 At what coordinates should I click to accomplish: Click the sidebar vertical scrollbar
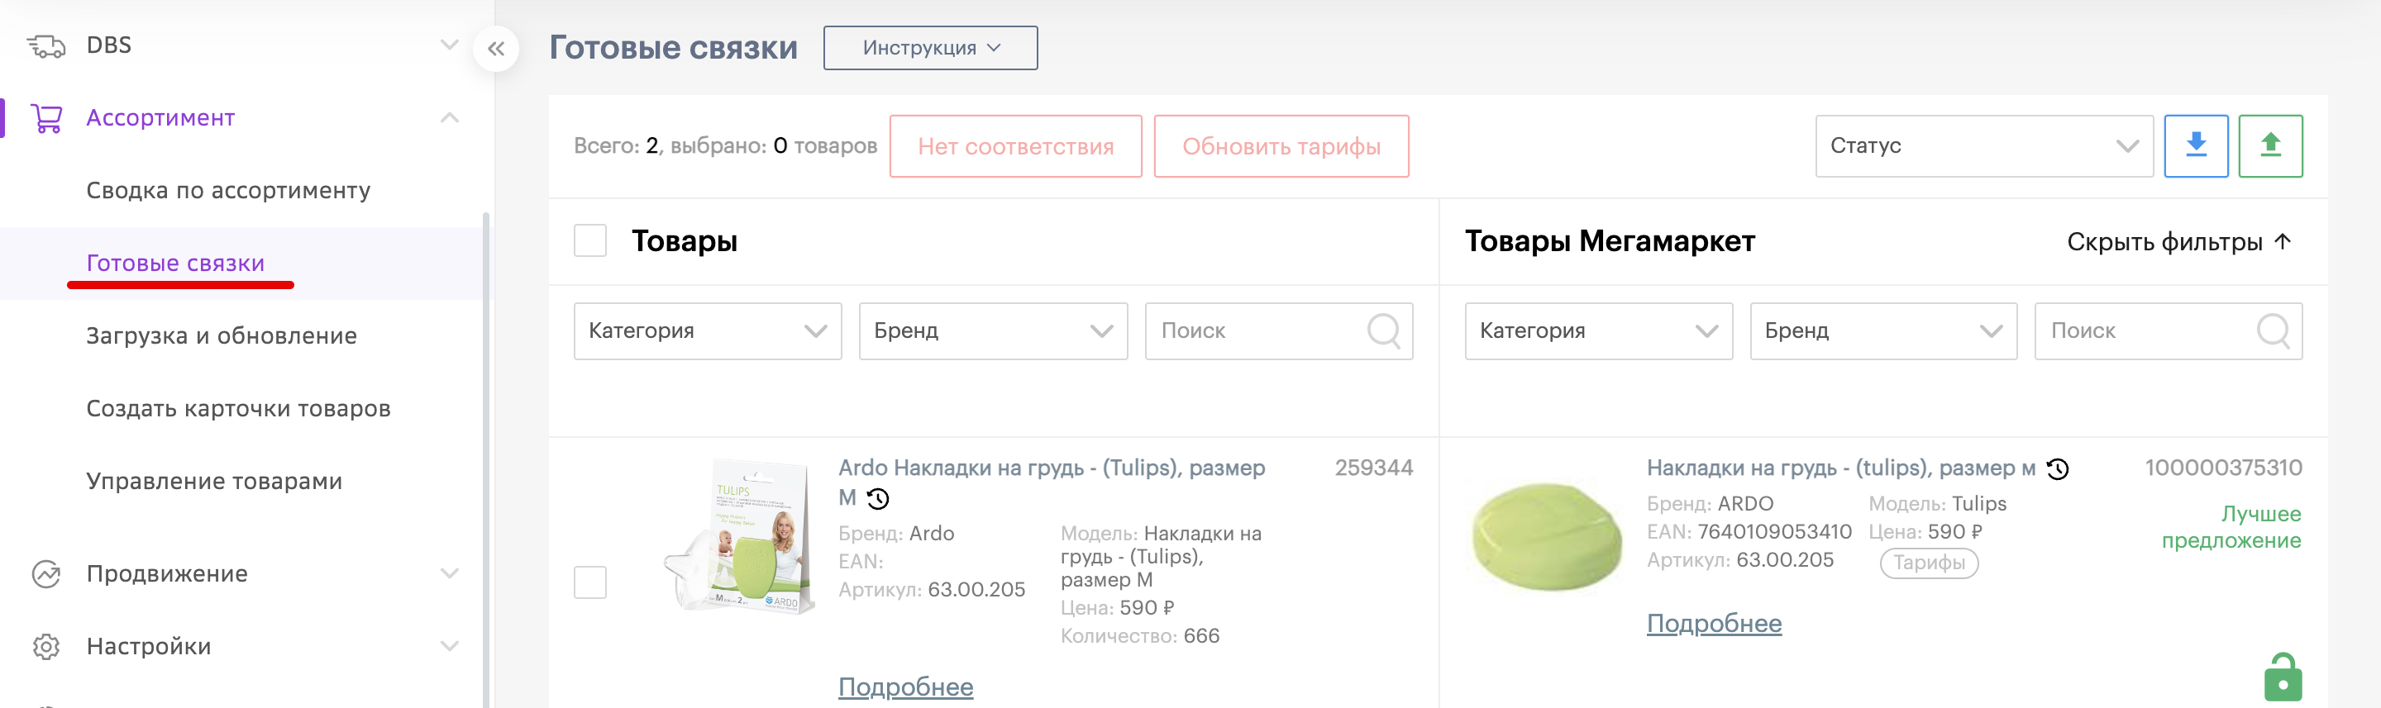pos(486,459)
